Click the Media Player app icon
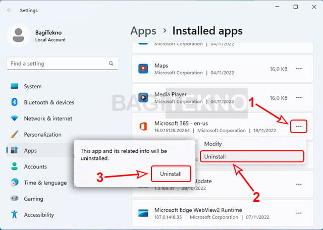The image size is (323, 230). (143, 98)
